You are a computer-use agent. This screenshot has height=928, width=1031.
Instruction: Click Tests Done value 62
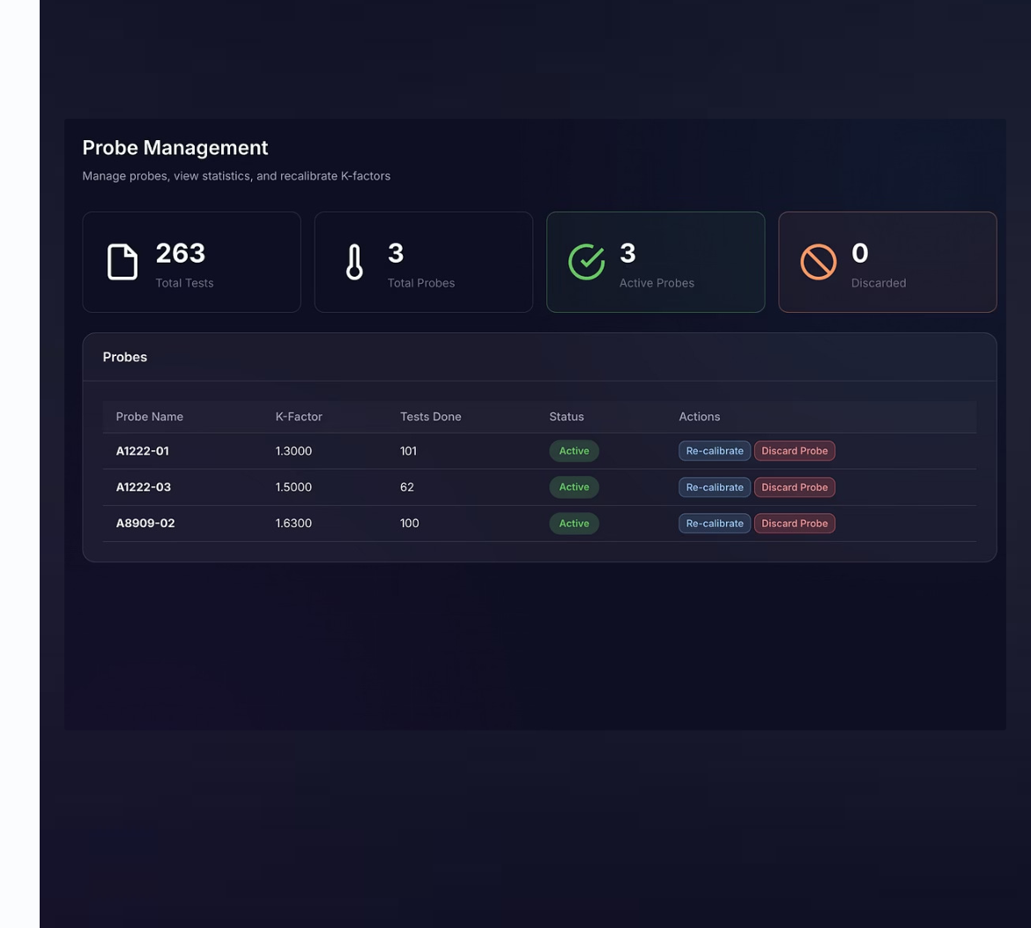(407, 486)
